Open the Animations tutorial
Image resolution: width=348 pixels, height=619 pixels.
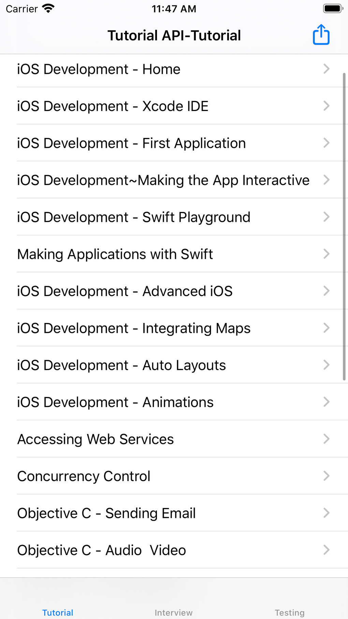click(x=115, y=402)
